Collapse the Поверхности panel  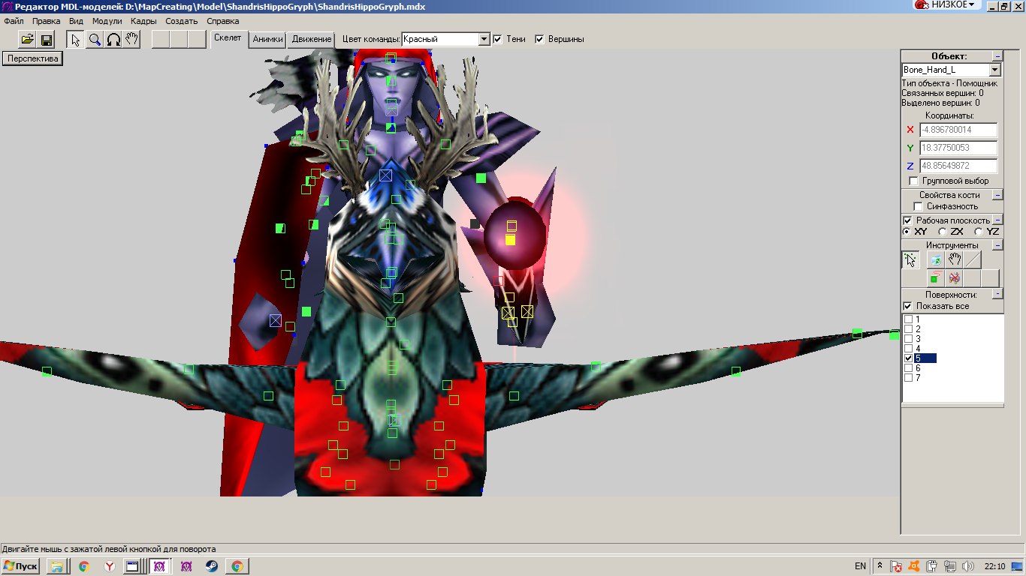click(997, 295)
